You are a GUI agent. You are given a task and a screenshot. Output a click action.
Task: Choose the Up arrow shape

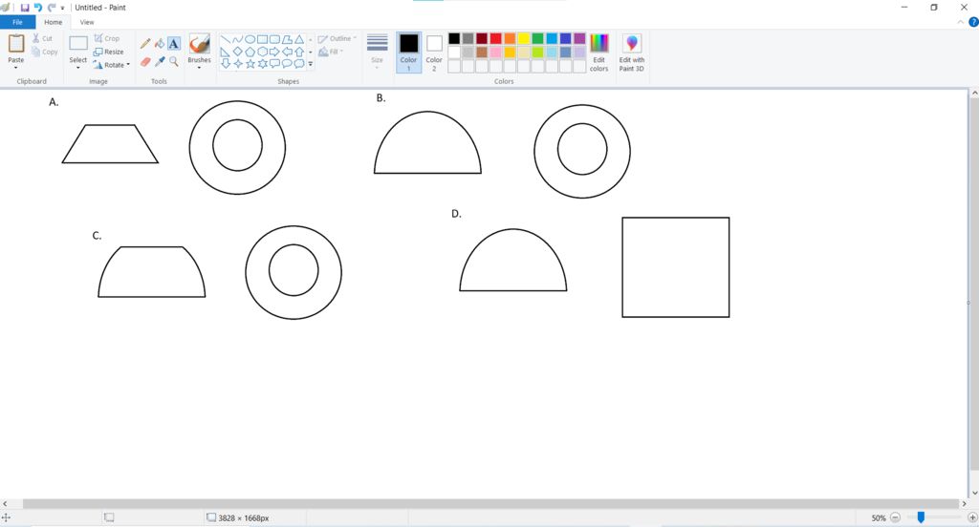point(299,52)
